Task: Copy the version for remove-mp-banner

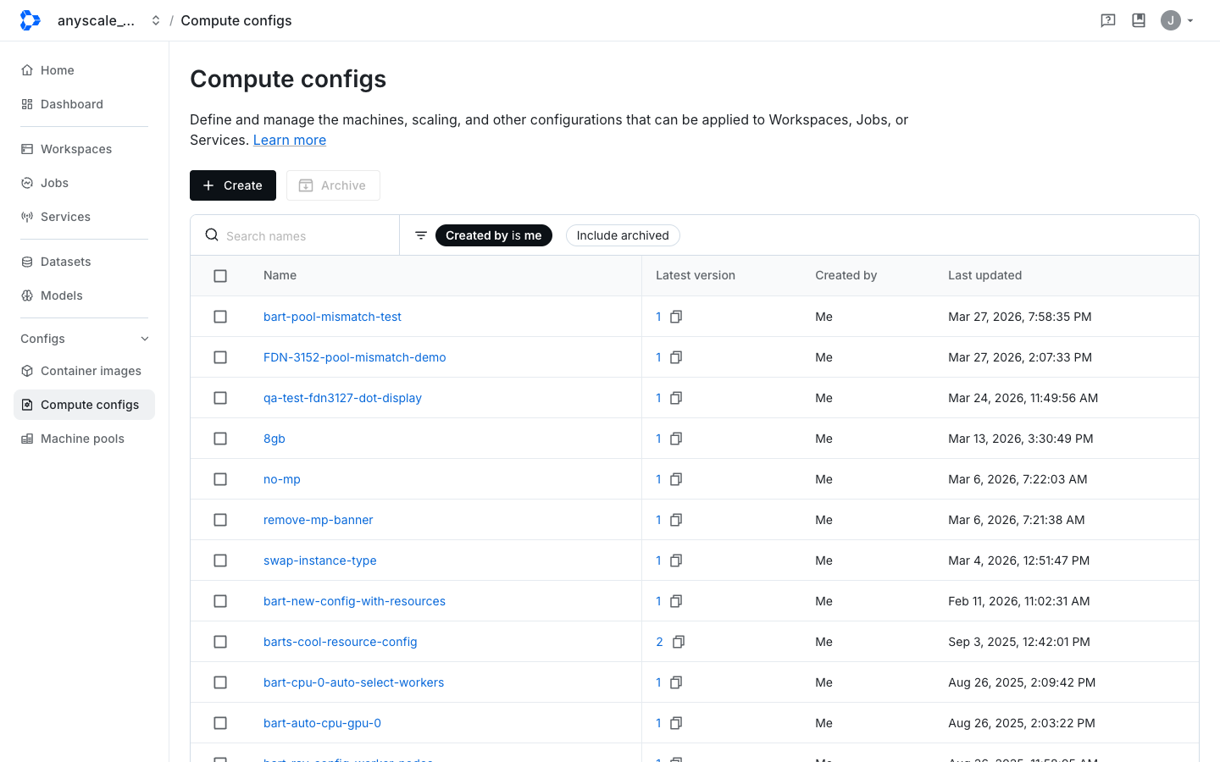Action: click(x=676, y=520)
